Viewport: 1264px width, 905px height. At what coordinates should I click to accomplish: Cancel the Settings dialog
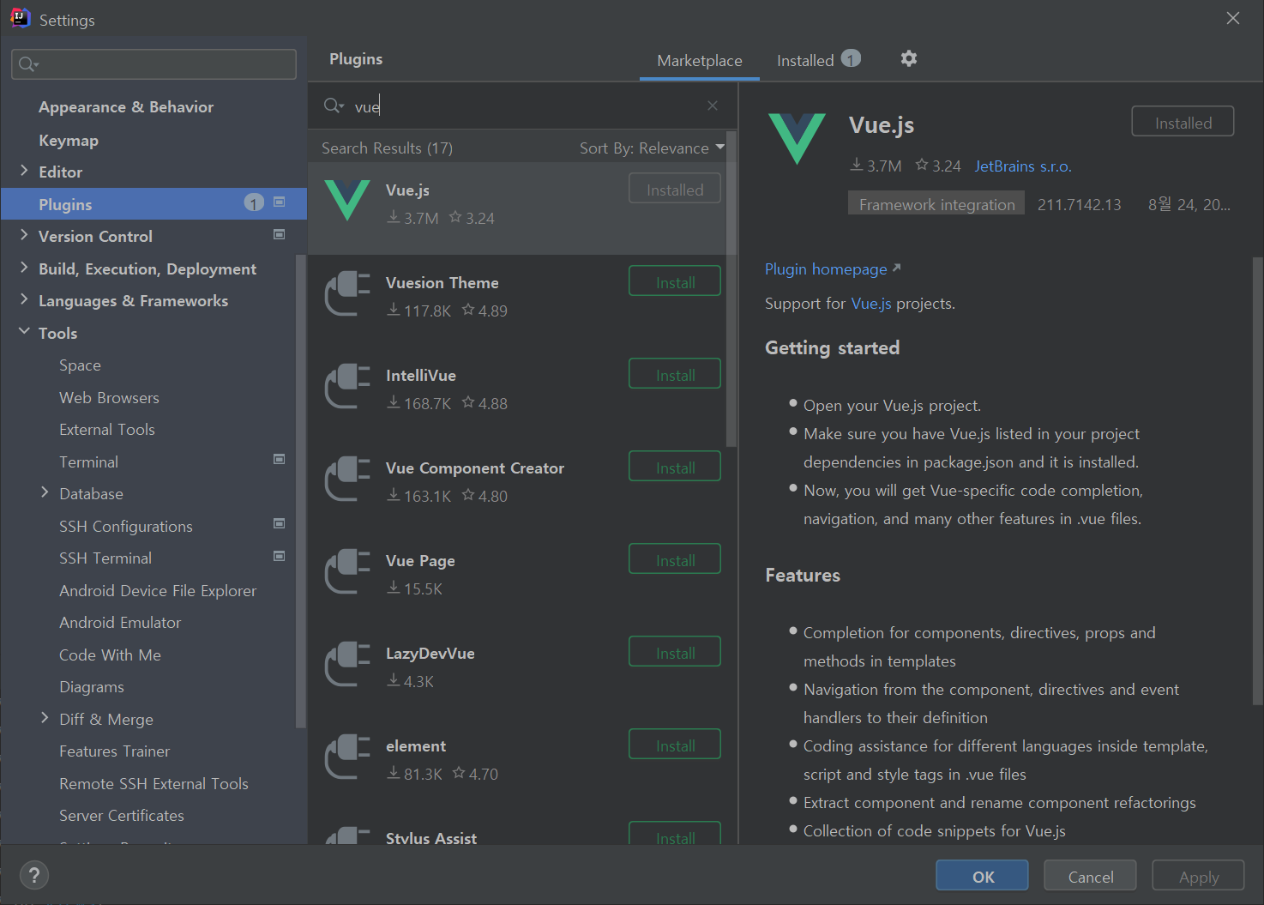pyautogui.click(x=1090, y=876)
